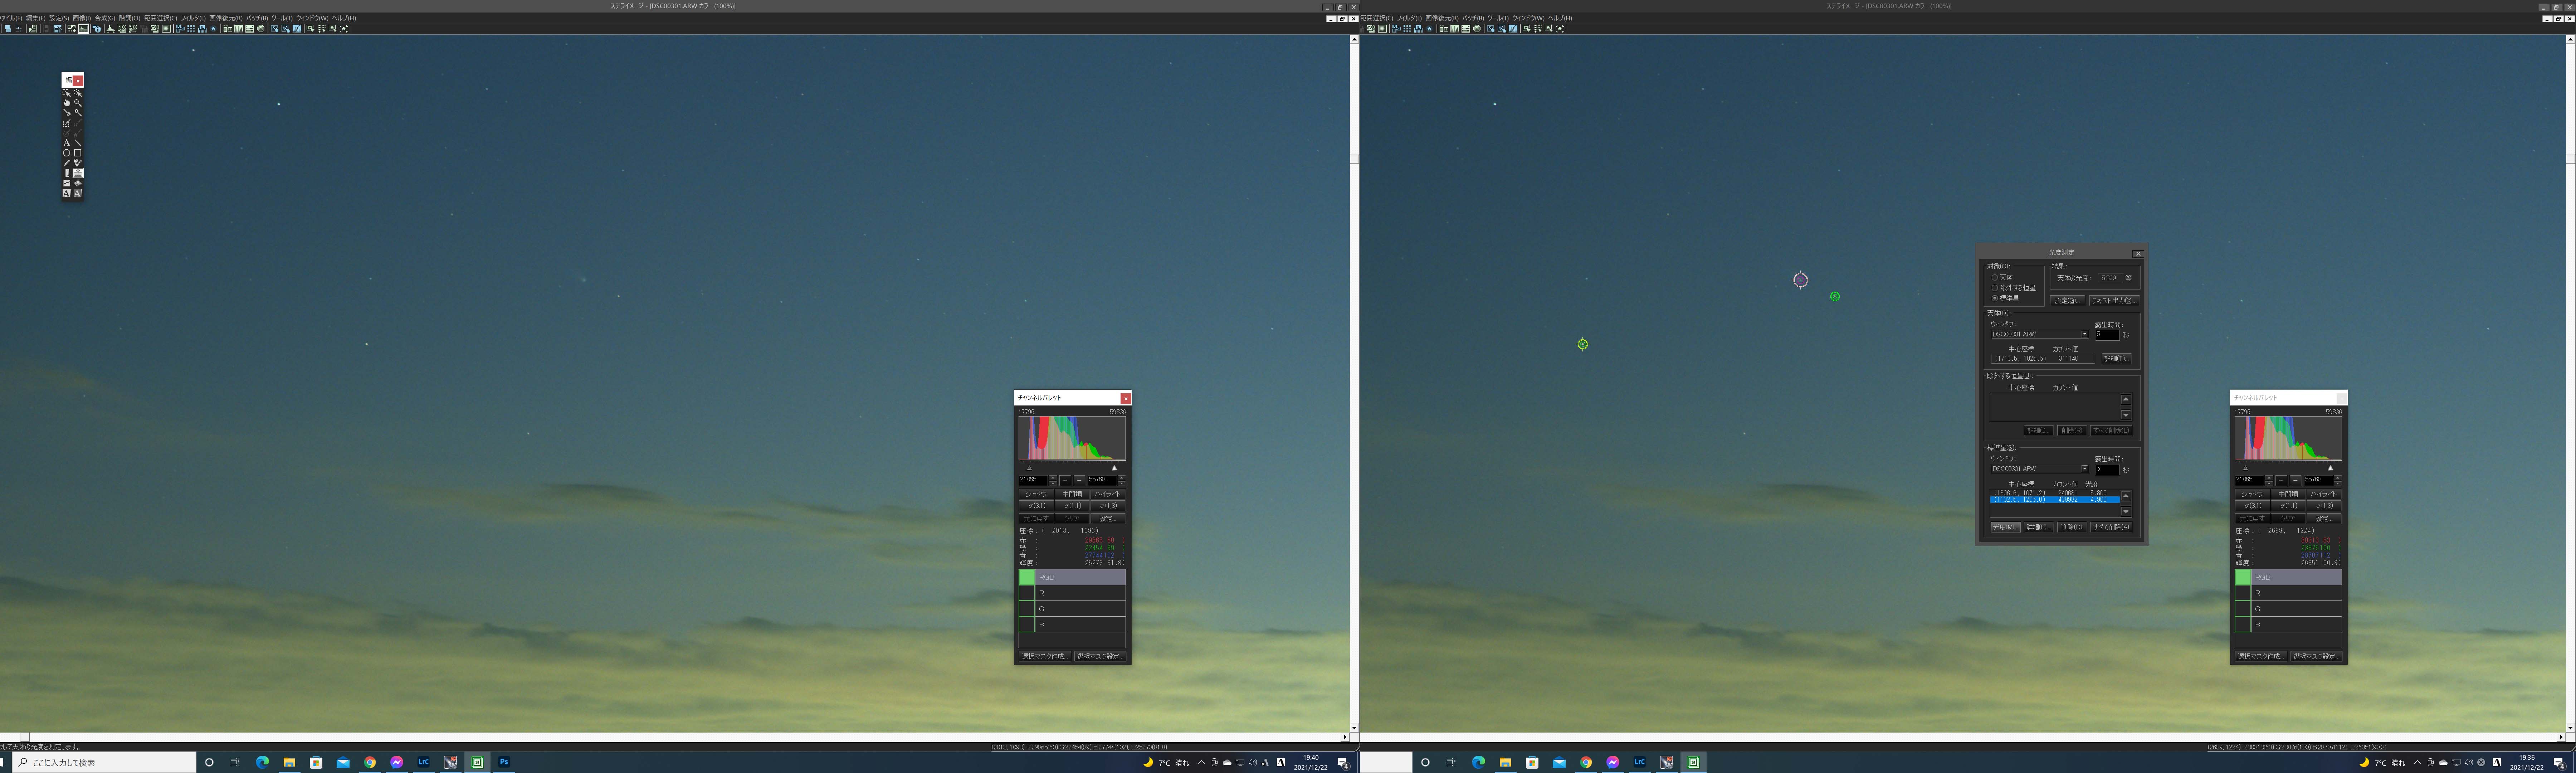Toggle R channel box in right-screen channel palette
The height and width of the screenshot is (773, 2576).
2243,593
